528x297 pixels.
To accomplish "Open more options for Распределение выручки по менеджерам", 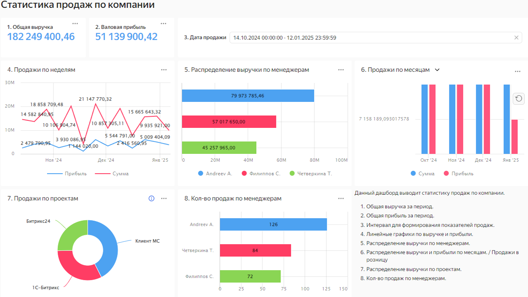I will pyautogui.click(x=341, y=70).
